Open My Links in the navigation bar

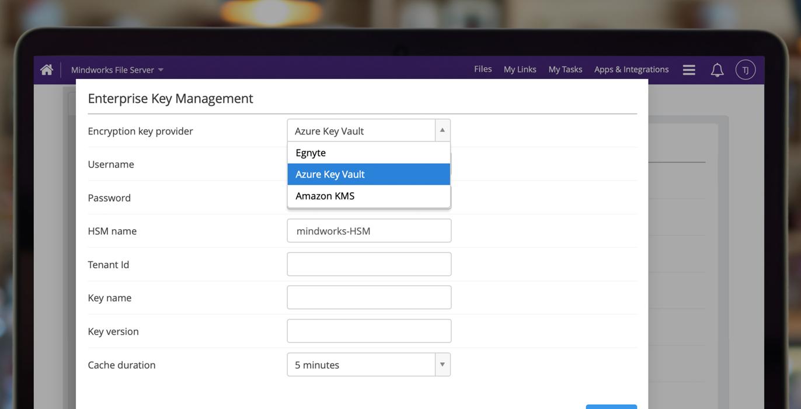tap(520, 70)
